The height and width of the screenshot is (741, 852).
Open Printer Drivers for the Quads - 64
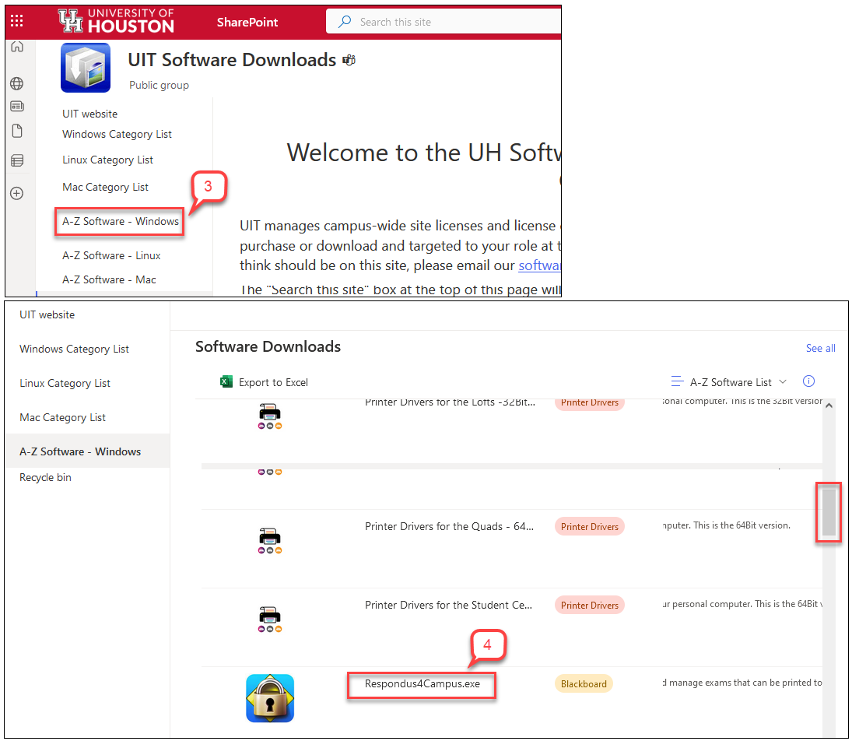pos(450,526)
